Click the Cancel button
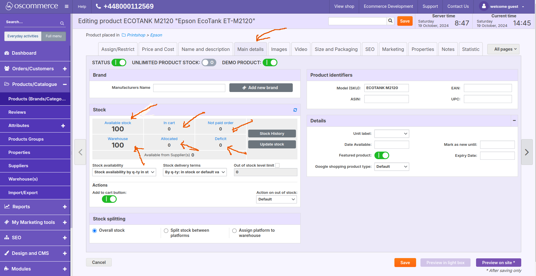 coord(99,262)
